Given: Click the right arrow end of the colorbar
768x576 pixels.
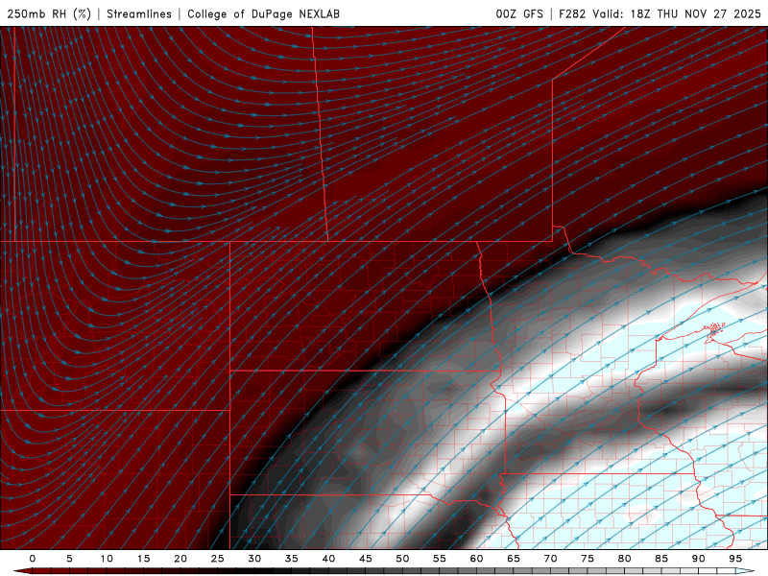Looking at the screenshot, I should (x=746, y=571).
